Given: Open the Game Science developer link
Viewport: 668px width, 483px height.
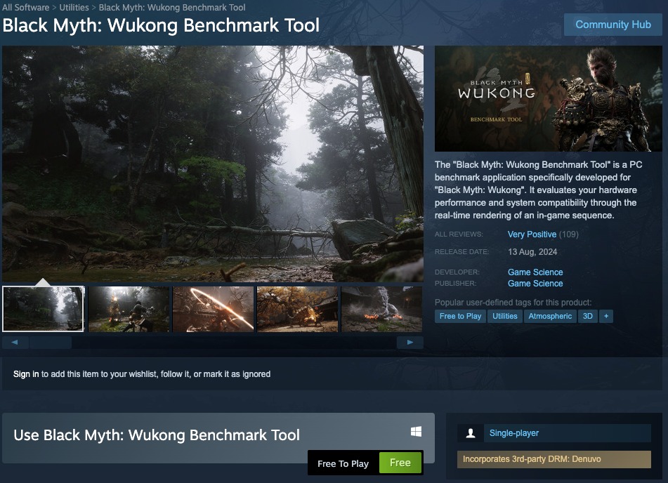Looking at the screenshot, I should 535,272.
